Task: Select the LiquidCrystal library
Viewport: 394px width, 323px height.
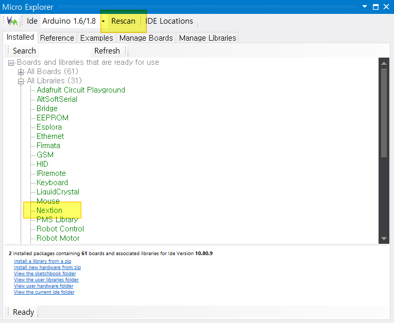Action: [x=58, y=192]
